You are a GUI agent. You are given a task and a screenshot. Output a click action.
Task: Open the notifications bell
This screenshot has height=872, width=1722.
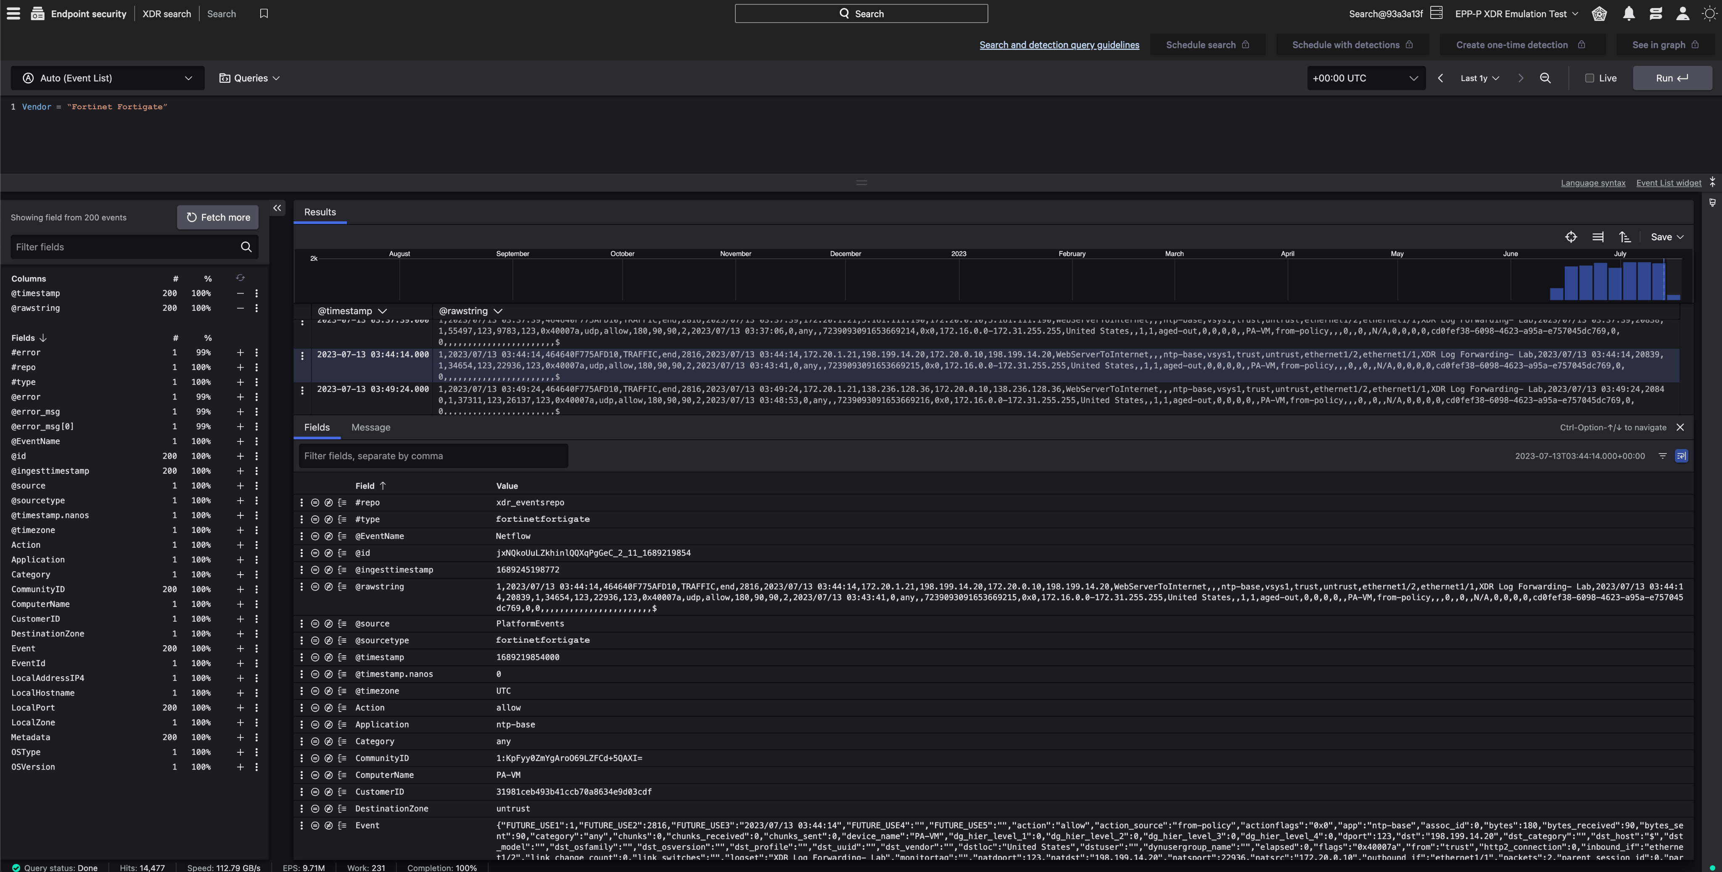tap(1629, 14)
